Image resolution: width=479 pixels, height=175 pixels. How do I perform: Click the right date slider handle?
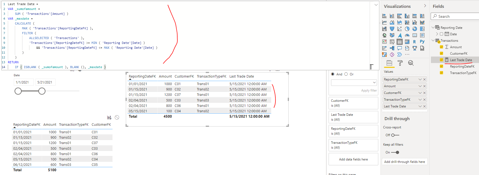pos(42,91)
